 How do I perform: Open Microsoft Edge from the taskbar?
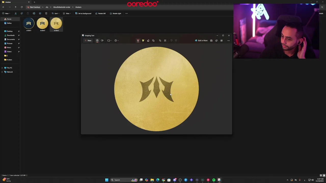[x=158, y=180]
